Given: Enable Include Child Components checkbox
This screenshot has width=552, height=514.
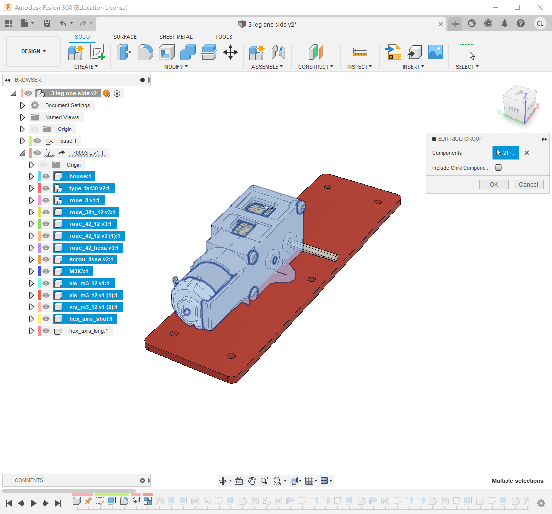Looking at the screenshot, I should pos(498,168).
